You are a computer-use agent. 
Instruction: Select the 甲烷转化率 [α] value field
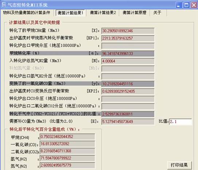pyautogui.click(x=128, y=54)
